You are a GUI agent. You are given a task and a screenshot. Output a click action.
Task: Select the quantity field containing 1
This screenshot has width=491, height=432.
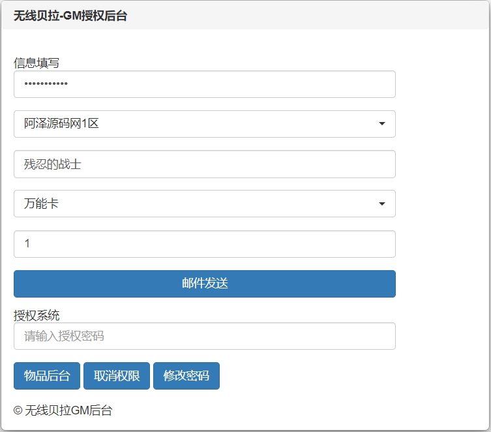tap(204, 244)
